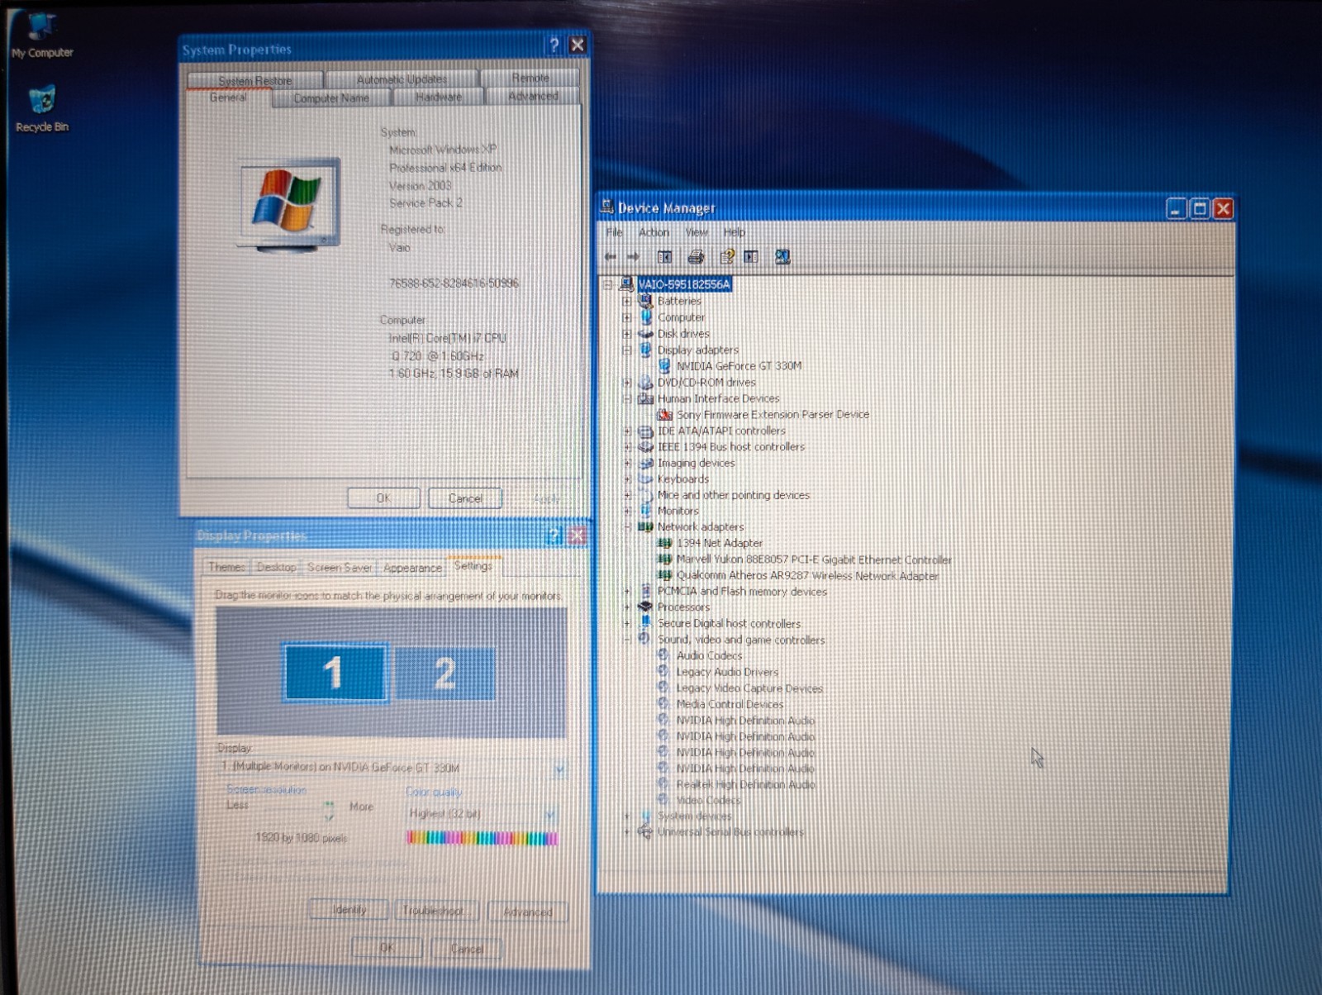Click System Properties help question mark

coord(554,45)
